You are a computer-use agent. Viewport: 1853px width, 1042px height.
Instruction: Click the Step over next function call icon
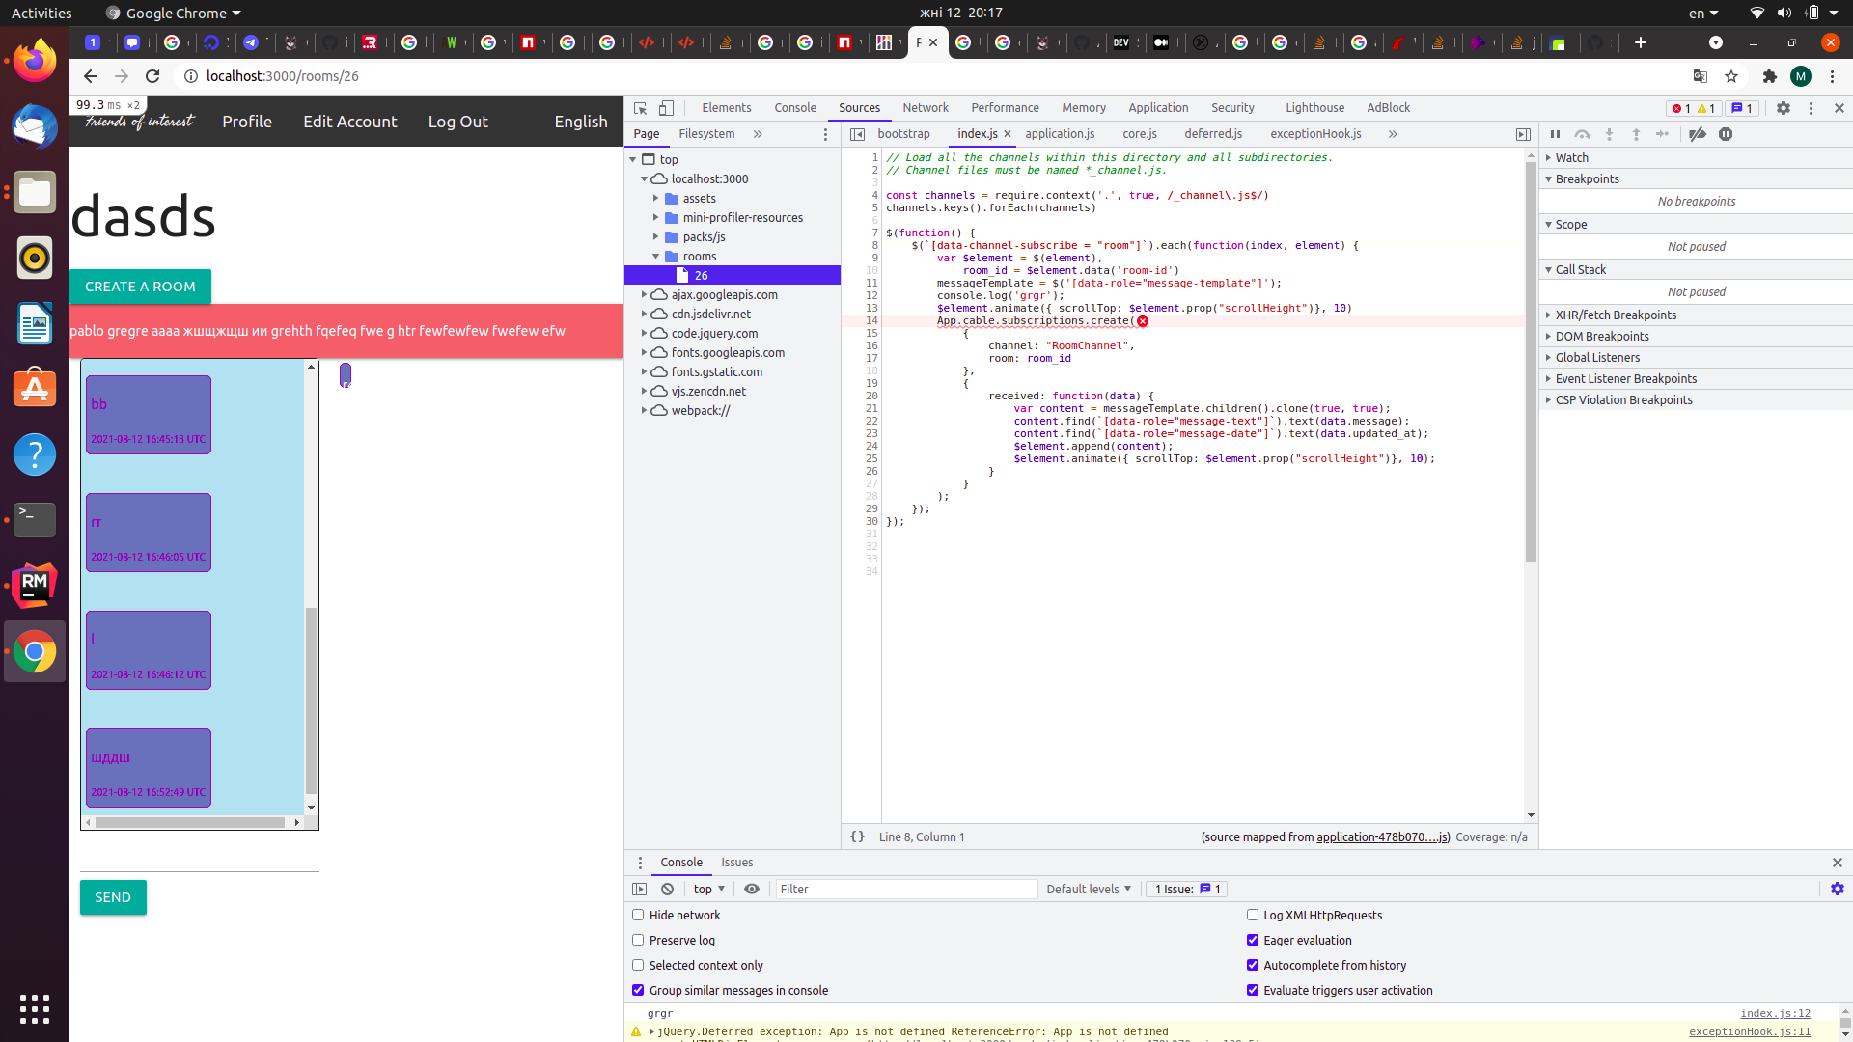[1582, 135]
